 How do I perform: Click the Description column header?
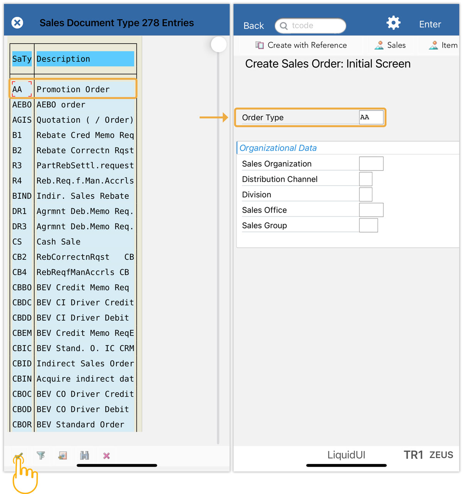point(85,59)
